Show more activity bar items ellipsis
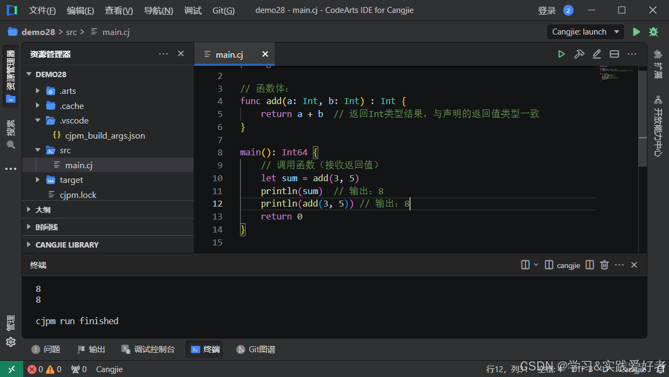669x377 pixels. click(11, 169)
